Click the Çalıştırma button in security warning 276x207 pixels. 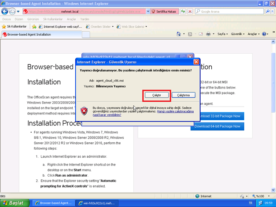click(184, 95)
